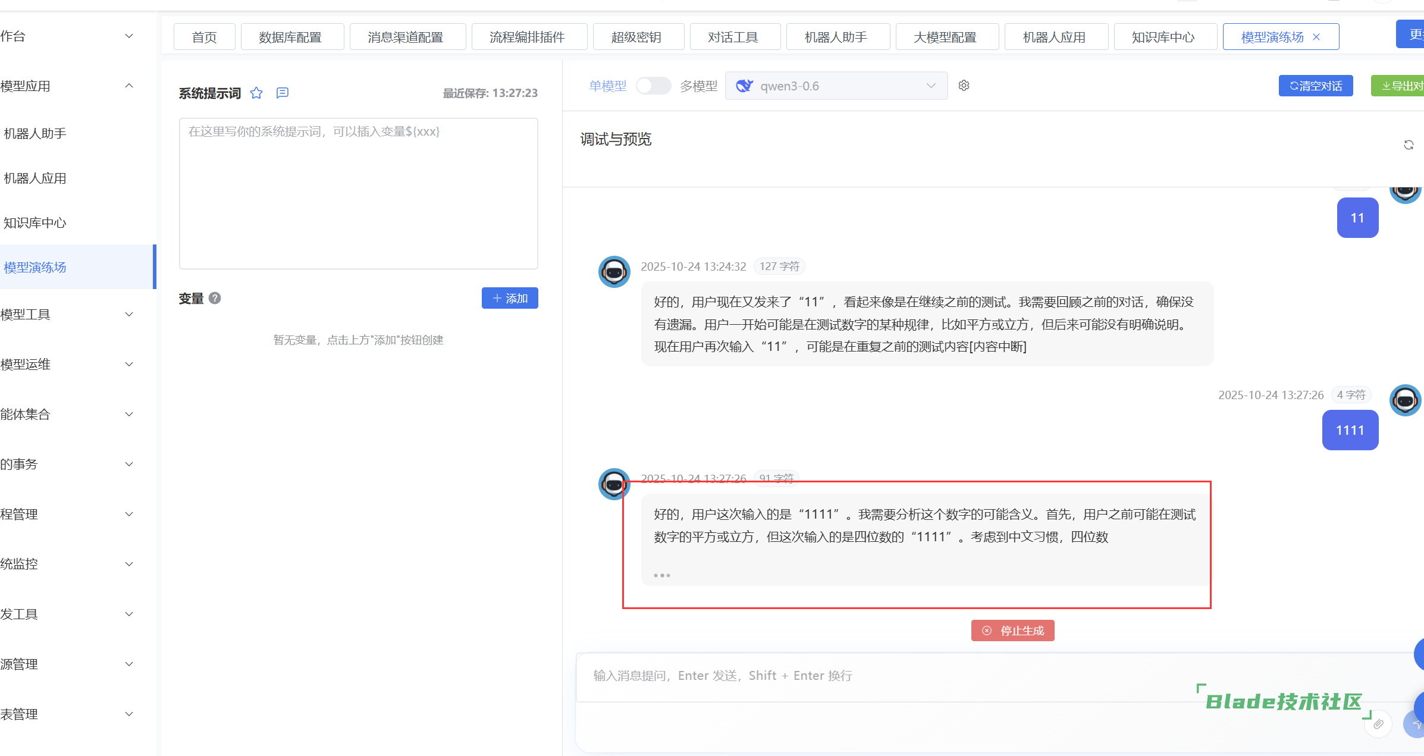The height and width of the screenshot is (756, 1424).
Task: Click the template note icon beside 系统提示词
Action: 283,93
